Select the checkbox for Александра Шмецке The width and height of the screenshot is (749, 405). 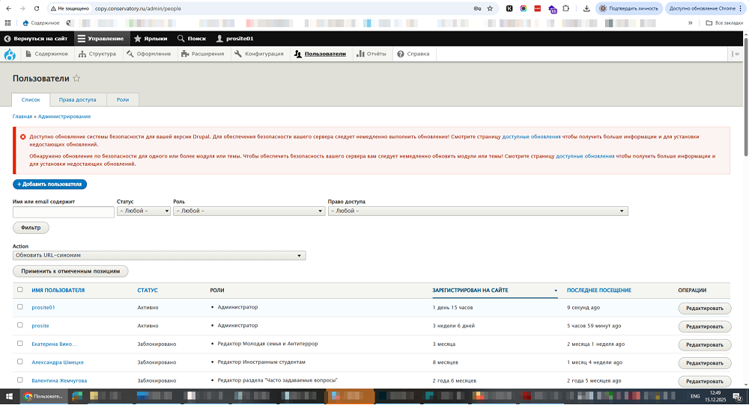click(20, 362)
